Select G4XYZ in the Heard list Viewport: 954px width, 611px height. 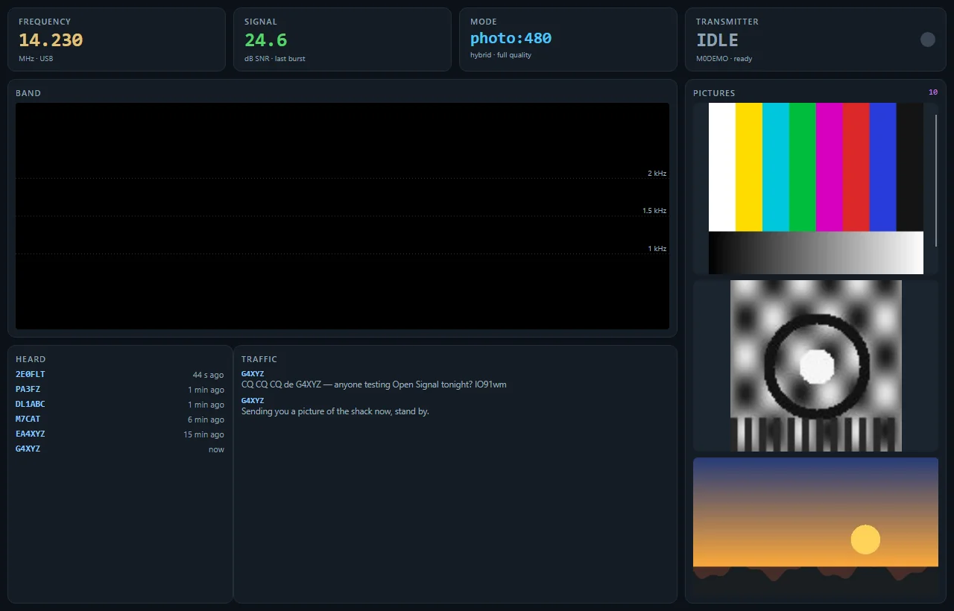pos(120,449)
